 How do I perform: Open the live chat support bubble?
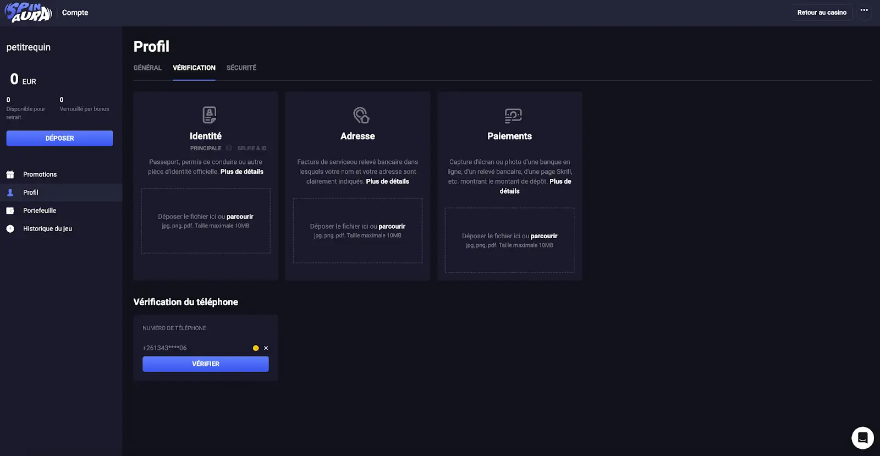862,438
